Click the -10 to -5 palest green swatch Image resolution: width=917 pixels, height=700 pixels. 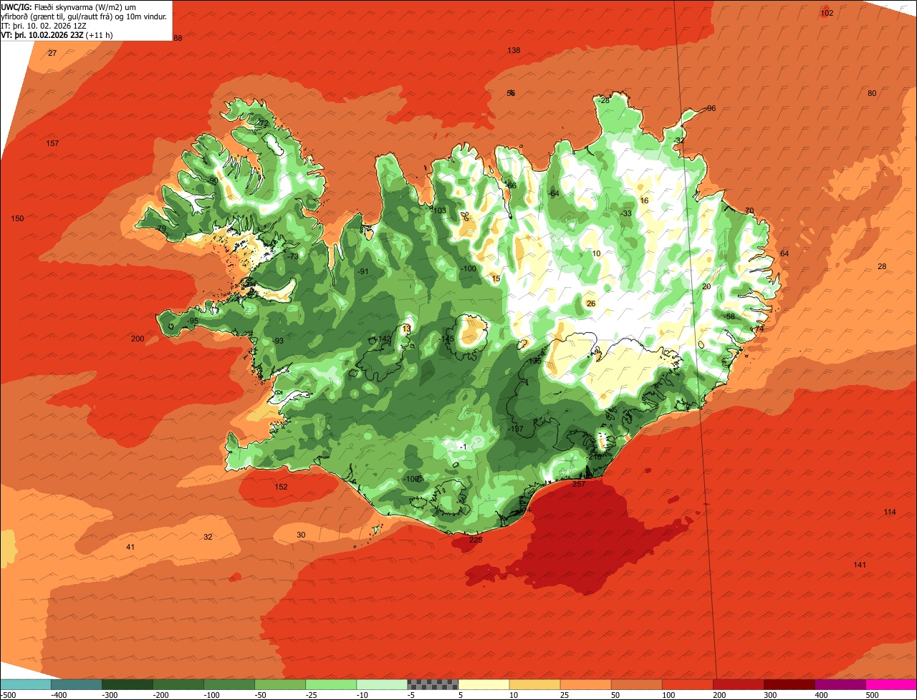tap(382, 684)
